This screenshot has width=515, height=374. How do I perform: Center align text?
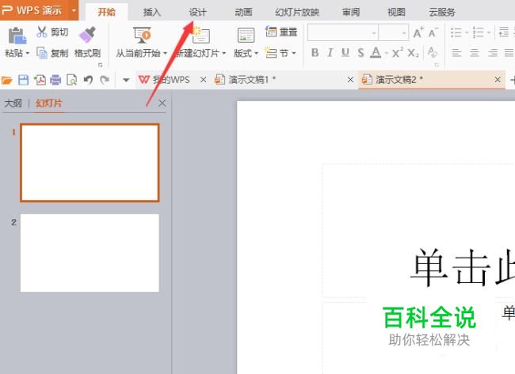click(x=475, y=53)
